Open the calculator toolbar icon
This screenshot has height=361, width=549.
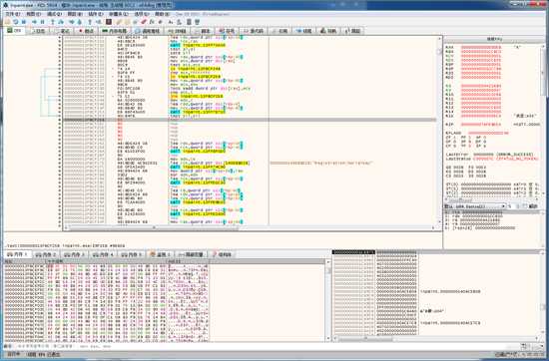click(x=189, y=22)
